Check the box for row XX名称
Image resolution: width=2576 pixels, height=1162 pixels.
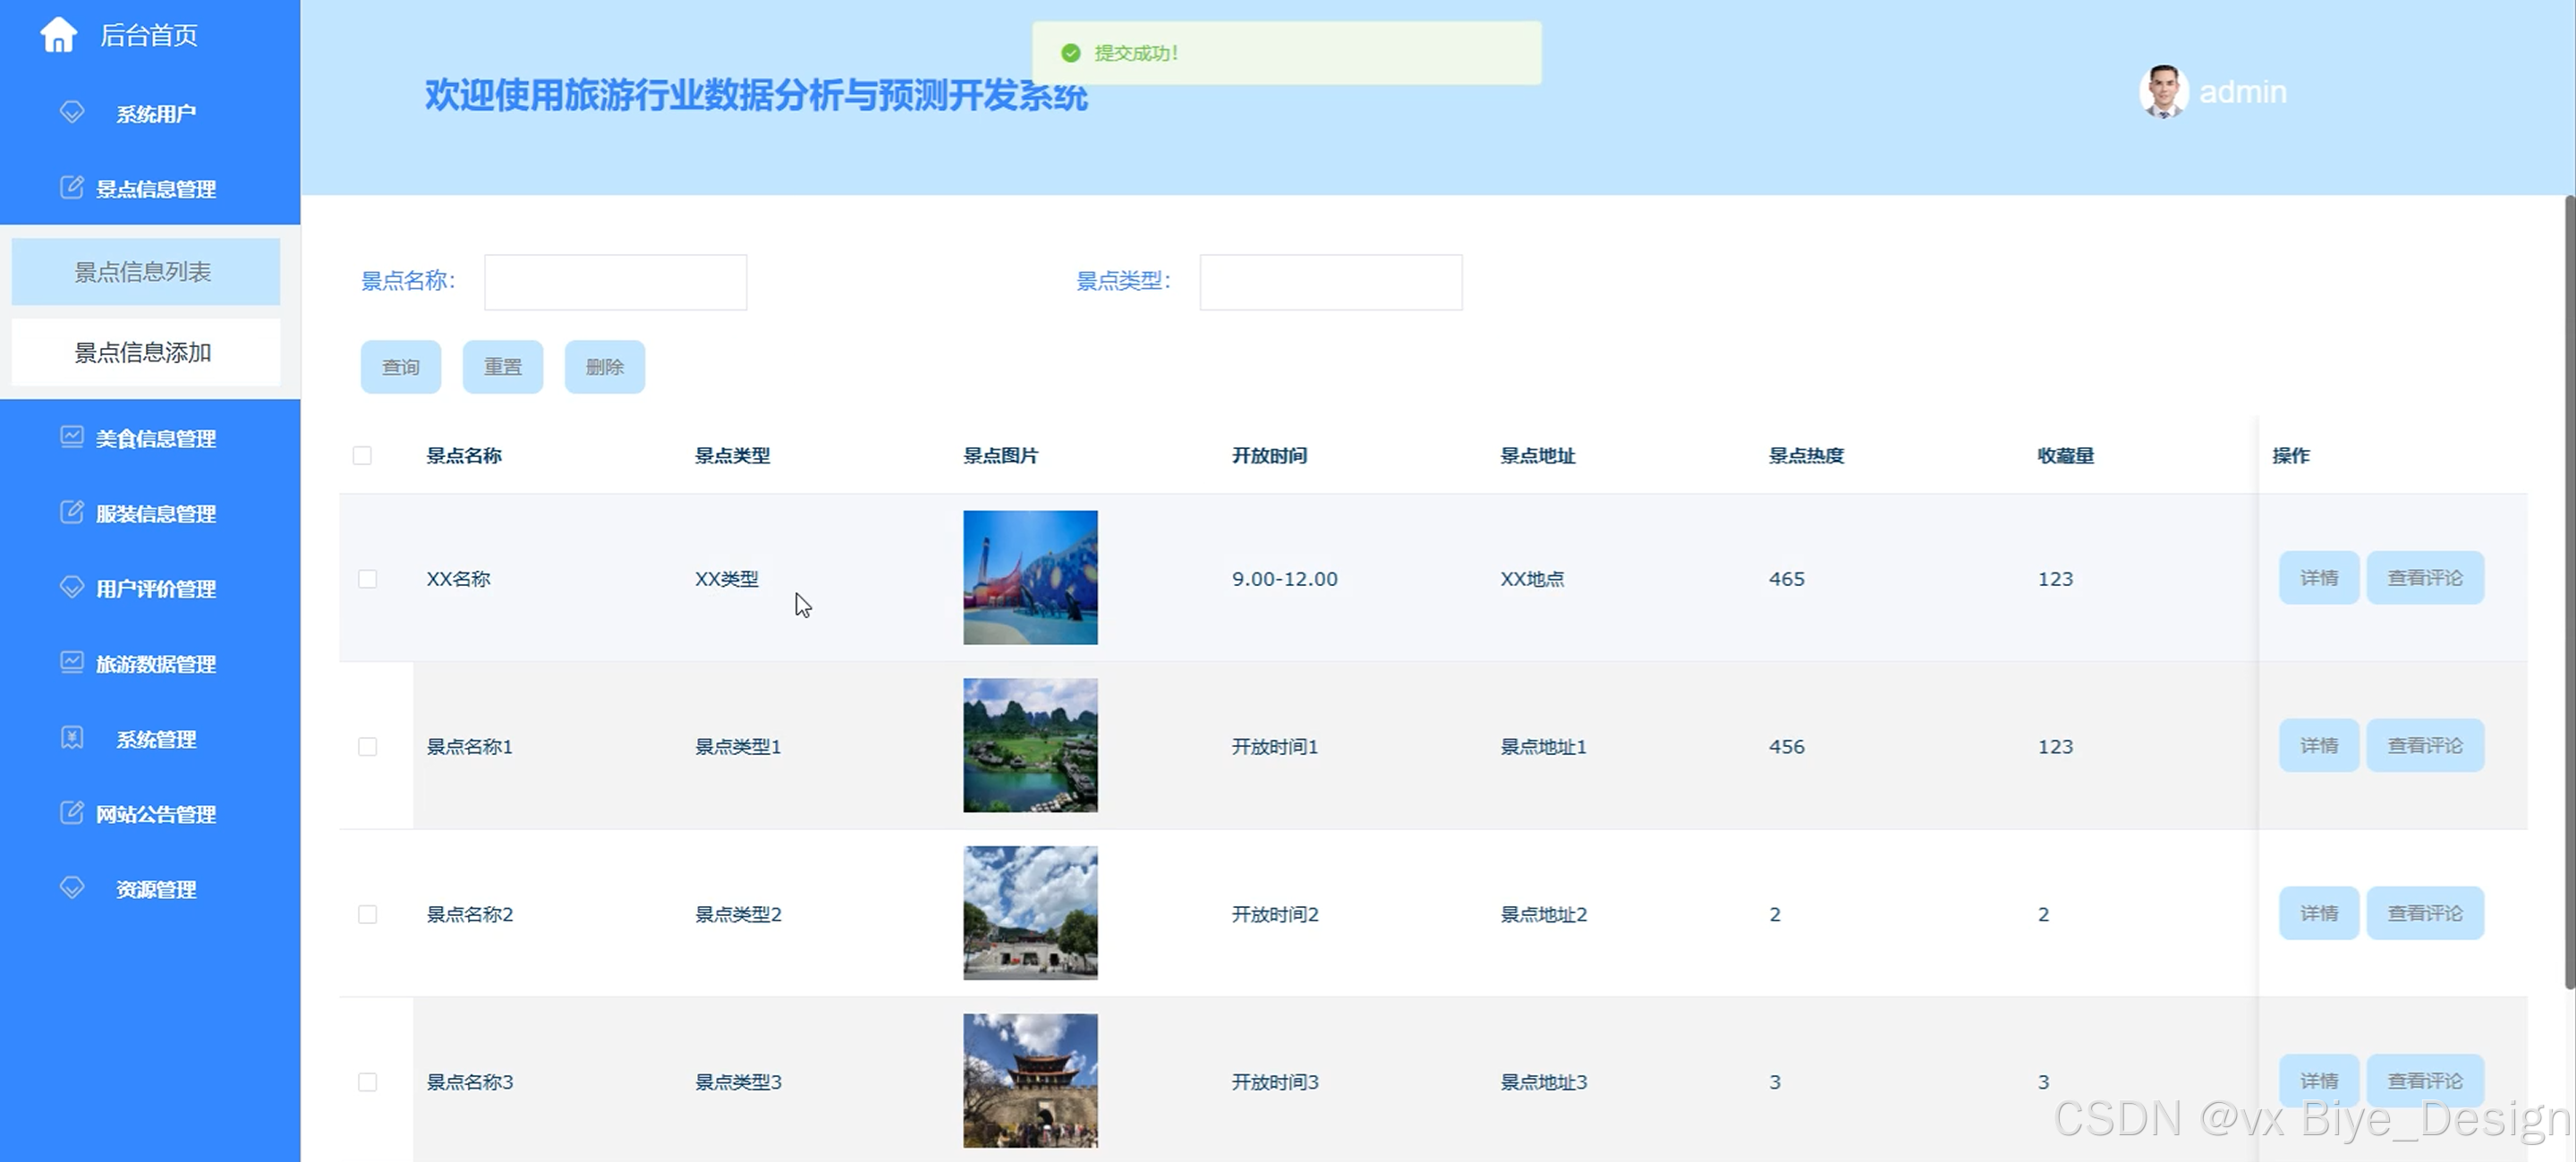367,579
